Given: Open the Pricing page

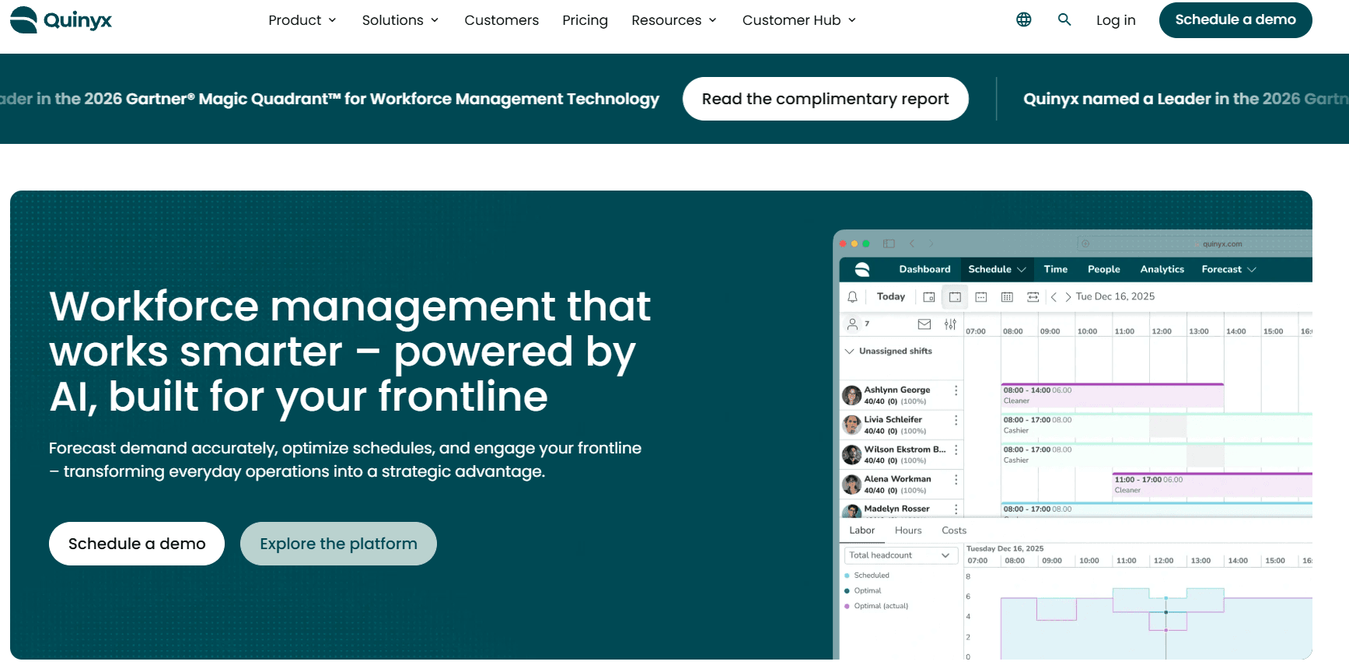Looking at the screenshot, I should pyautogui.click(x=585, y=20).
